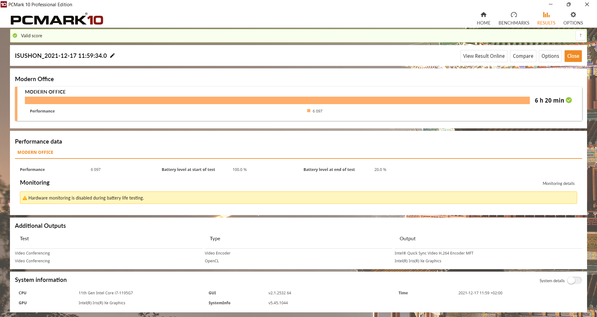Minimize the PCMark 10 window
The width and height of the screenshot is (597, 317).
coord(551,4)
